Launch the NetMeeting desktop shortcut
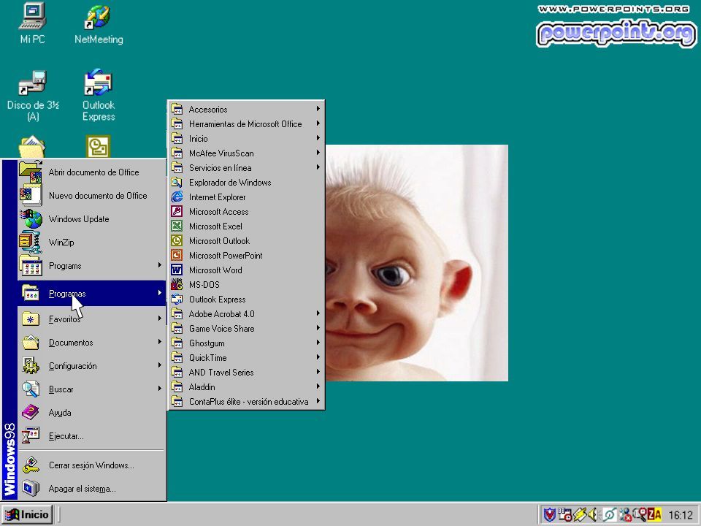Image resolution: width=701 pixels, height=526 pixels. pyautogui.click(x=99, y=23)
